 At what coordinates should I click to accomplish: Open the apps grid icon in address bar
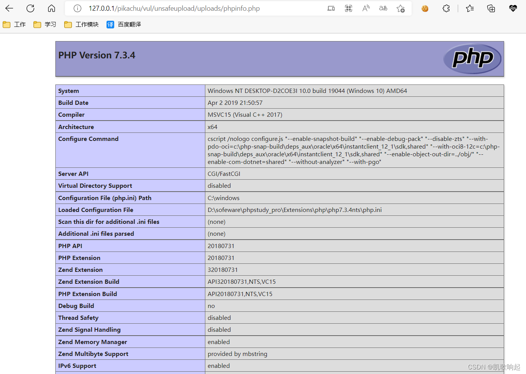(x=348, y=8)
